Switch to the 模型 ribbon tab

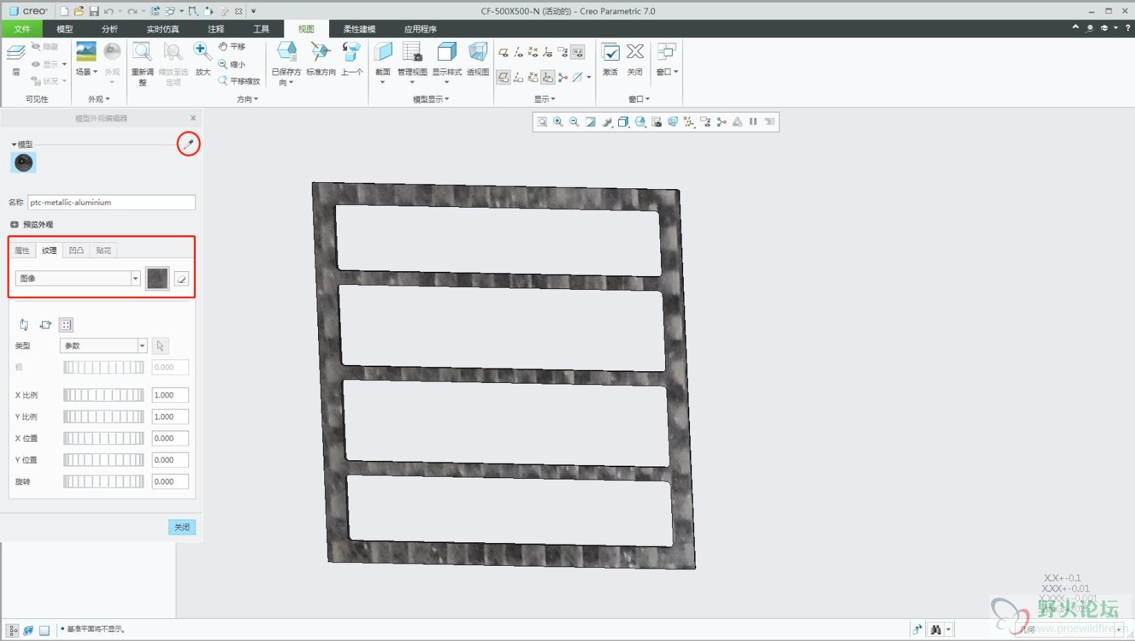click(65, 29)
